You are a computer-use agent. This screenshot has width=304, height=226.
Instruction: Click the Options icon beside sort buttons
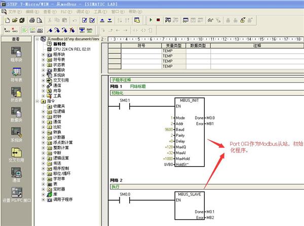(x=137, y=20)
